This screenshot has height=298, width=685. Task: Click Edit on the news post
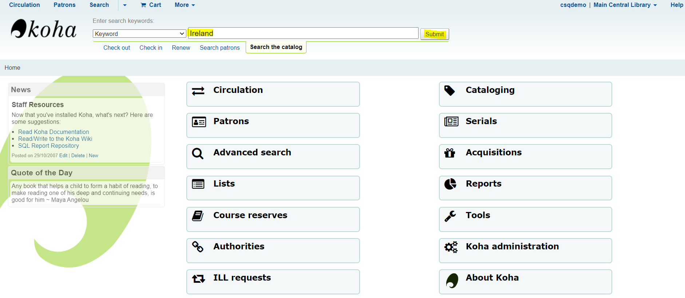(x=63, y=156)
